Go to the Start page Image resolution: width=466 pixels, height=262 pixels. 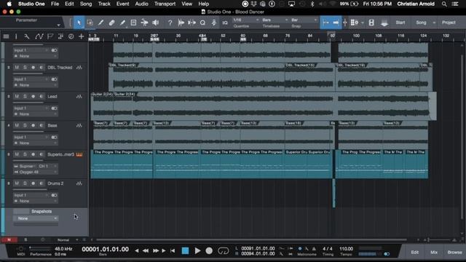point(400,23)
